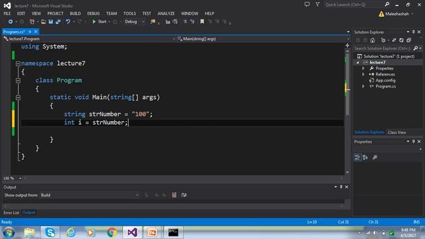Save Program.cs with the Save icon
The image size is (425, 239).
(x=50, y=22)
